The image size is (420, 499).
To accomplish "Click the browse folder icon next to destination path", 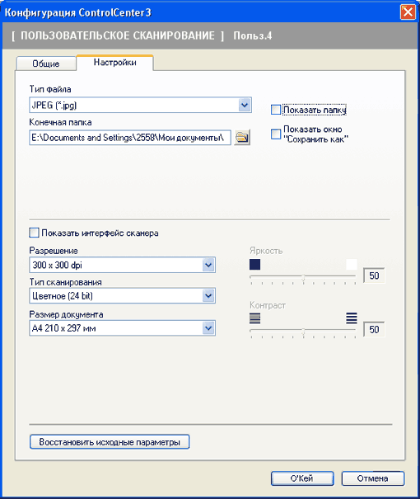I will tap(242, 138).
